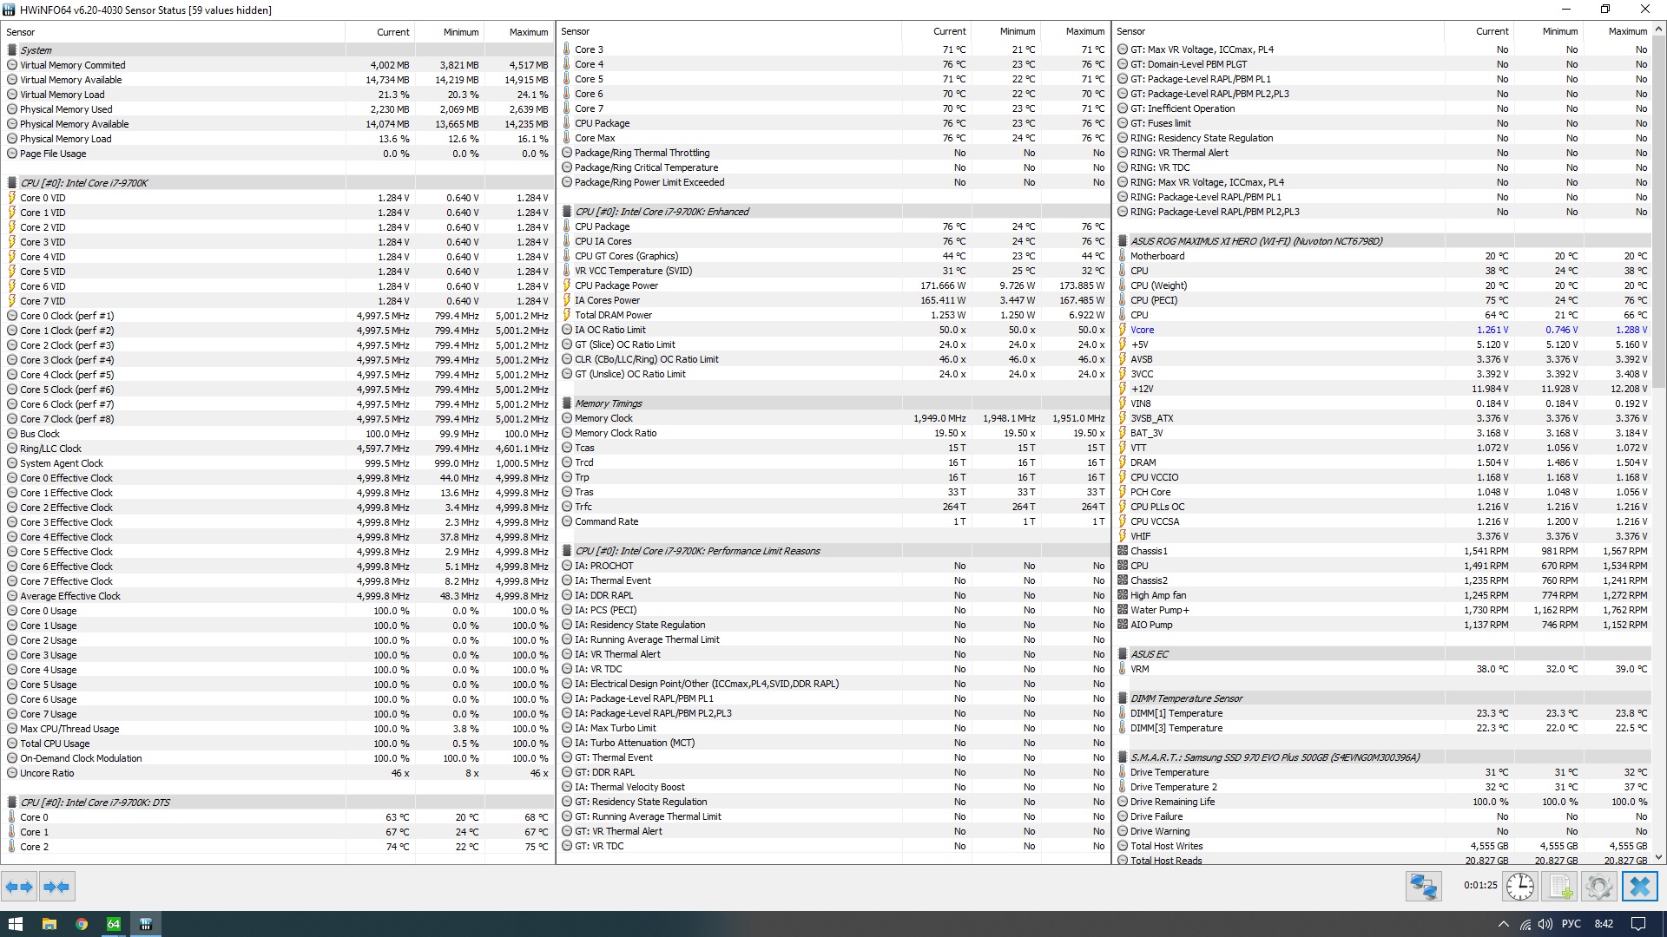The height and width of the screenshot is (937, 1667).
Task: Show hidden system tray icons
Action: click(x=1503, y=924)
